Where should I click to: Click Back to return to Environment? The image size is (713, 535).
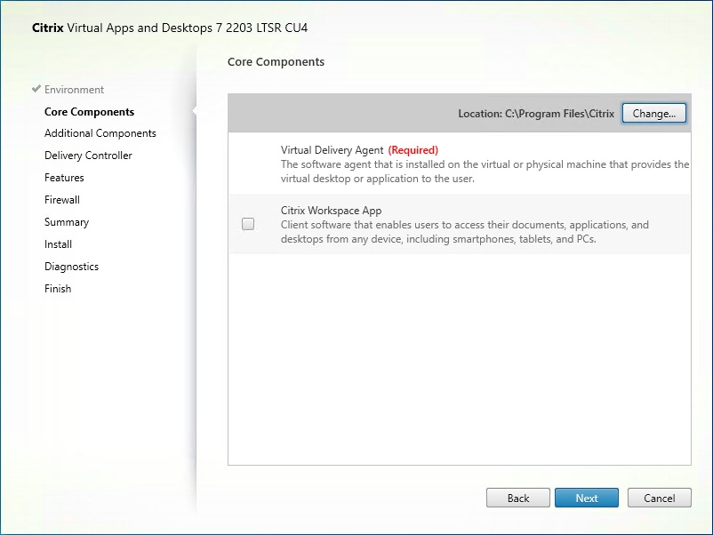(x=517, y=498)
